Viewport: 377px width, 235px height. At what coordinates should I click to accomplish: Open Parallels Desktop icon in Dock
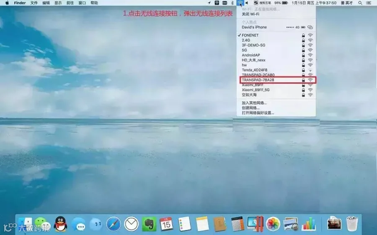tap(256, 224)
